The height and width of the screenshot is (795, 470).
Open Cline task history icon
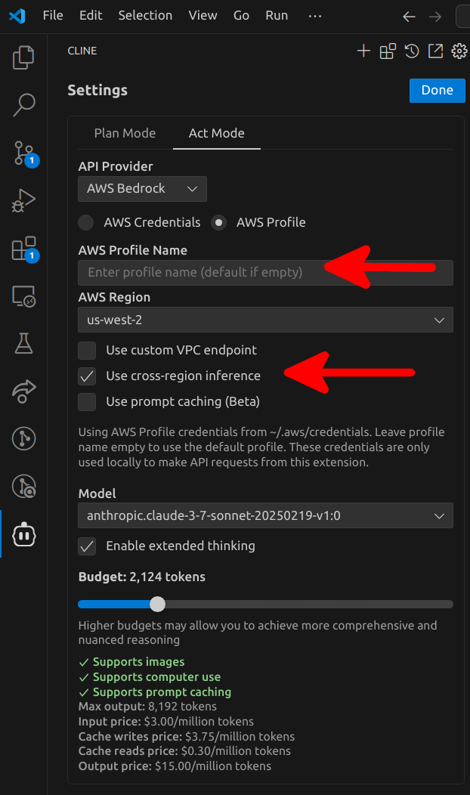[412, 51]
